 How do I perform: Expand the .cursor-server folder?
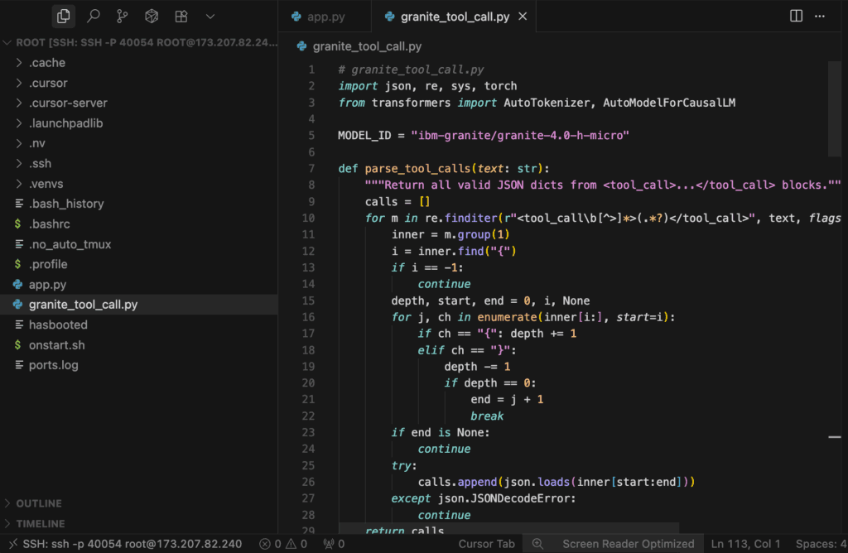coord(68,103)
